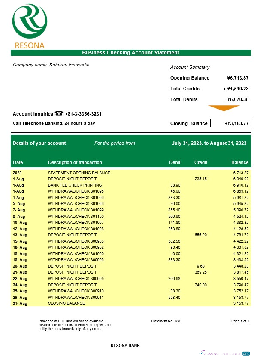Click the RESONA BANK footer title
This screenshot has width=254, height=360.
click(125, 345)
